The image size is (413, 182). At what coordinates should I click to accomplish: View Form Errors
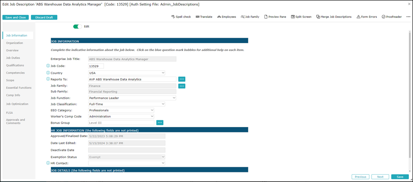click(367, 17)
